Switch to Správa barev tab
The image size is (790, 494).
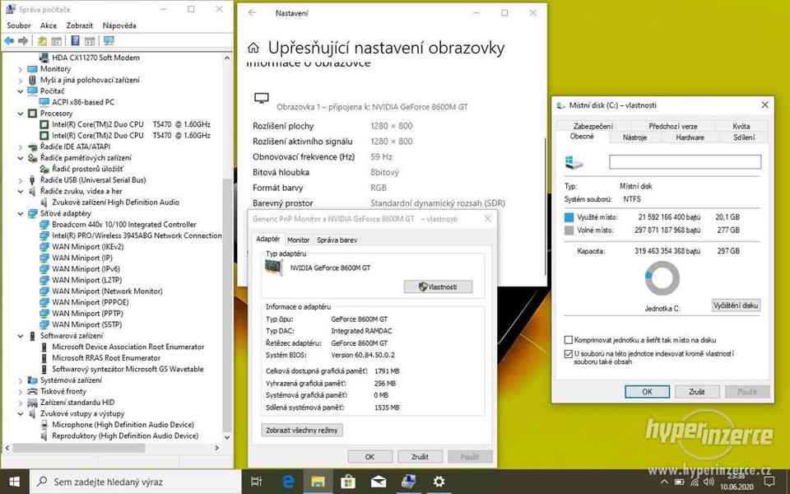pos(337,240)
